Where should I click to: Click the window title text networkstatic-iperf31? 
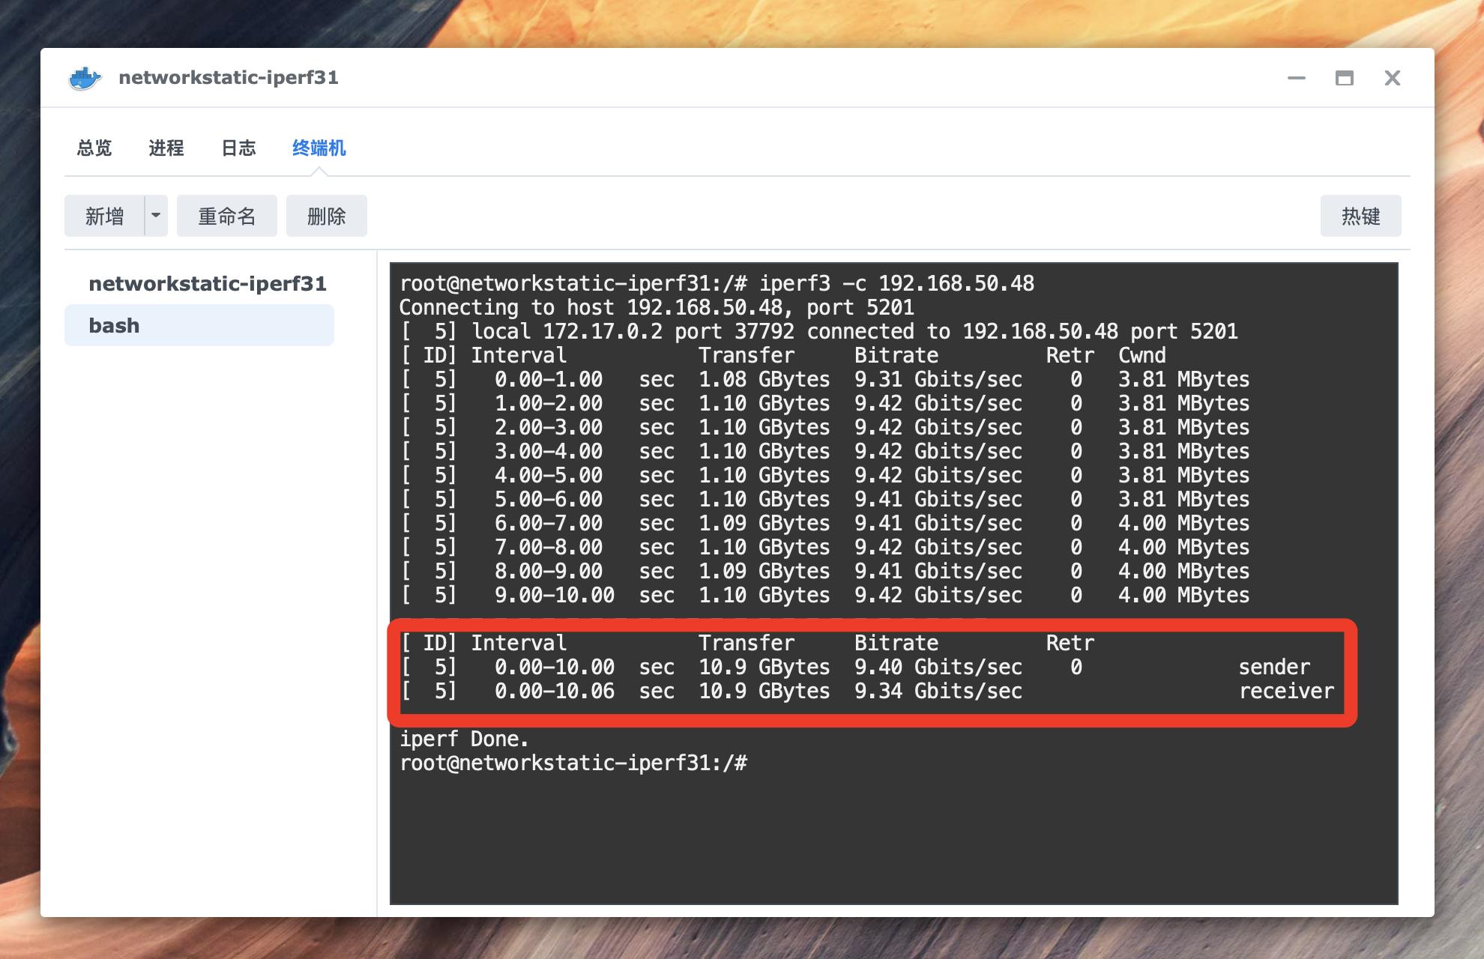[x=229, y=78]
